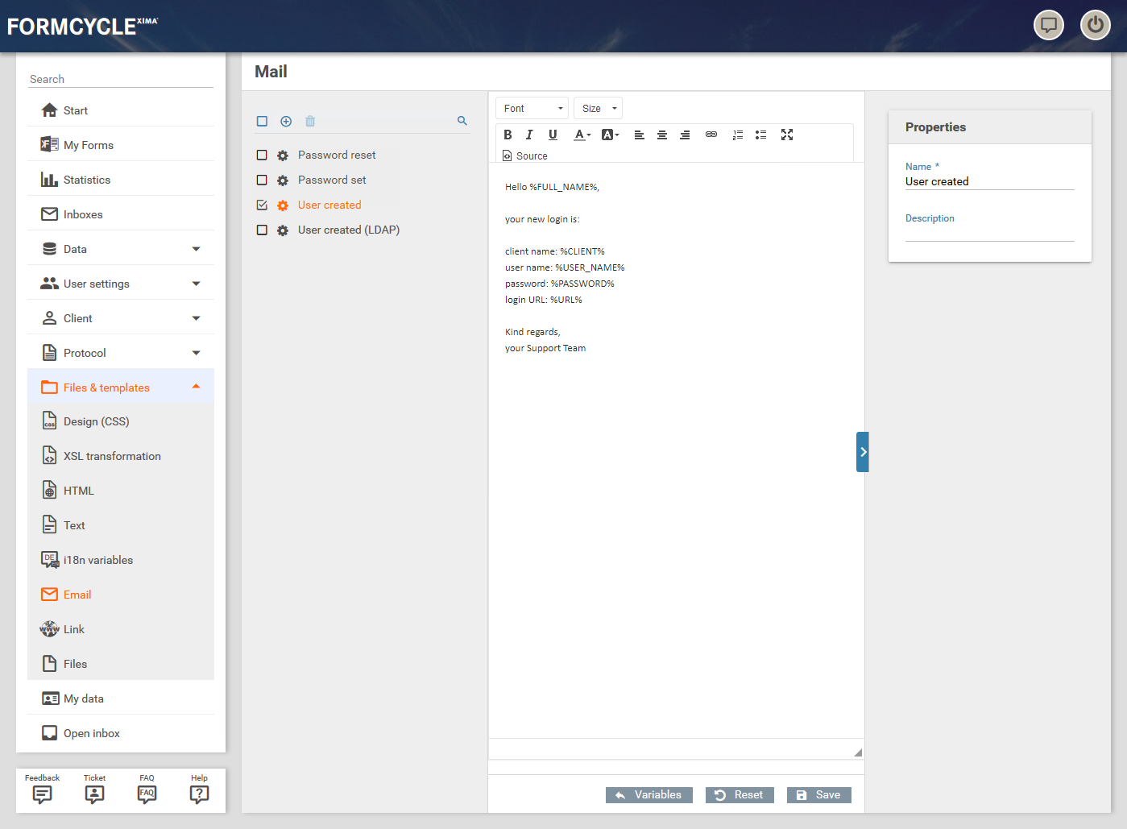Click the template list search icon
Viewport: 1127px width, 829px height.
pos(462,120)
